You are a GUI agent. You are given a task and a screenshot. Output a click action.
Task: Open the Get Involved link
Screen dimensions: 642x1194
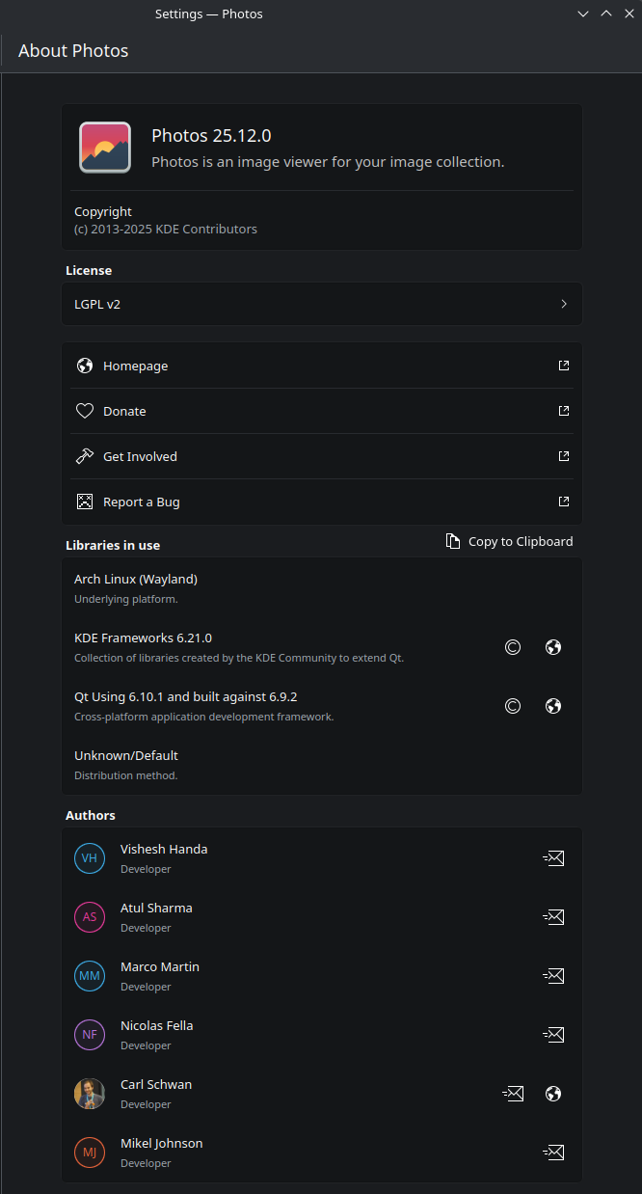pyautogui.click(x=322, y=456)
